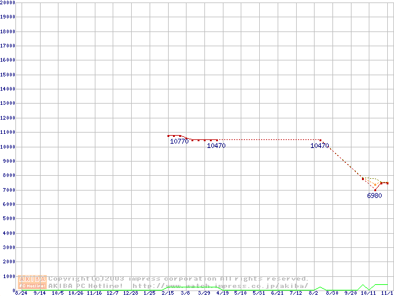Click the orange data point above 6980
Image resolution: width=394 pixels, height=296 pixels.
tap(375, 184)
